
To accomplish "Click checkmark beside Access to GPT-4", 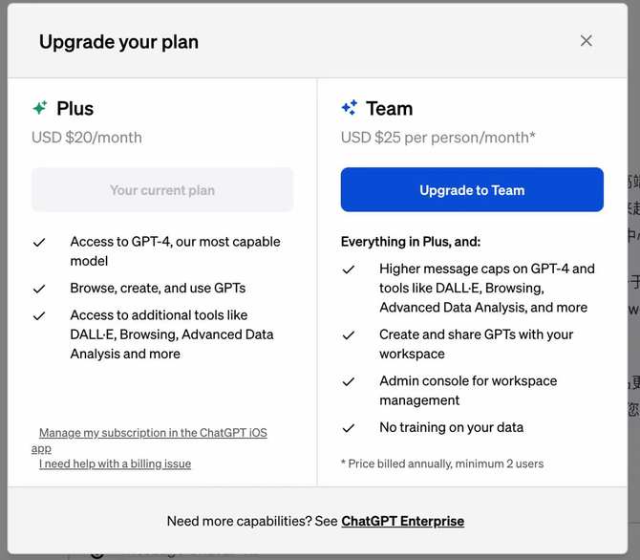I will 39,243.
